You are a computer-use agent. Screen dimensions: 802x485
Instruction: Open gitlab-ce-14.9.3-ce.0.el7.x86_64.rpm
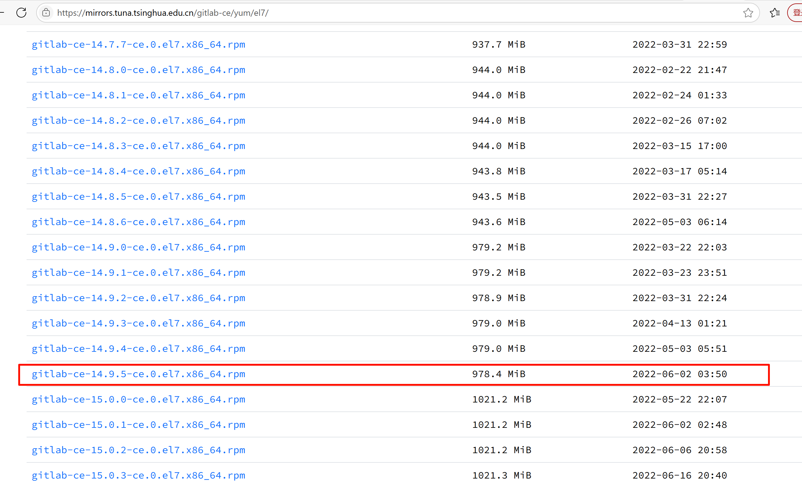pyautogui.click(x=138, y=324)
